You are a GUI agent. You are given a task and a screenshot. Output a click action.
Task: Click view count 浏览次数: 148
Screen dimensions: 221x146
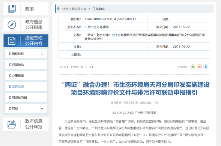[149, 102]
